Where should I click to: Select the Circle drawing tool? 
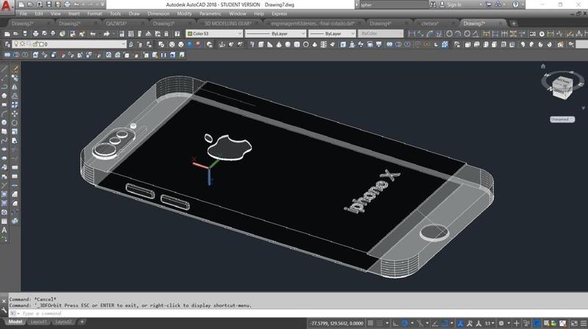(4, 123)
